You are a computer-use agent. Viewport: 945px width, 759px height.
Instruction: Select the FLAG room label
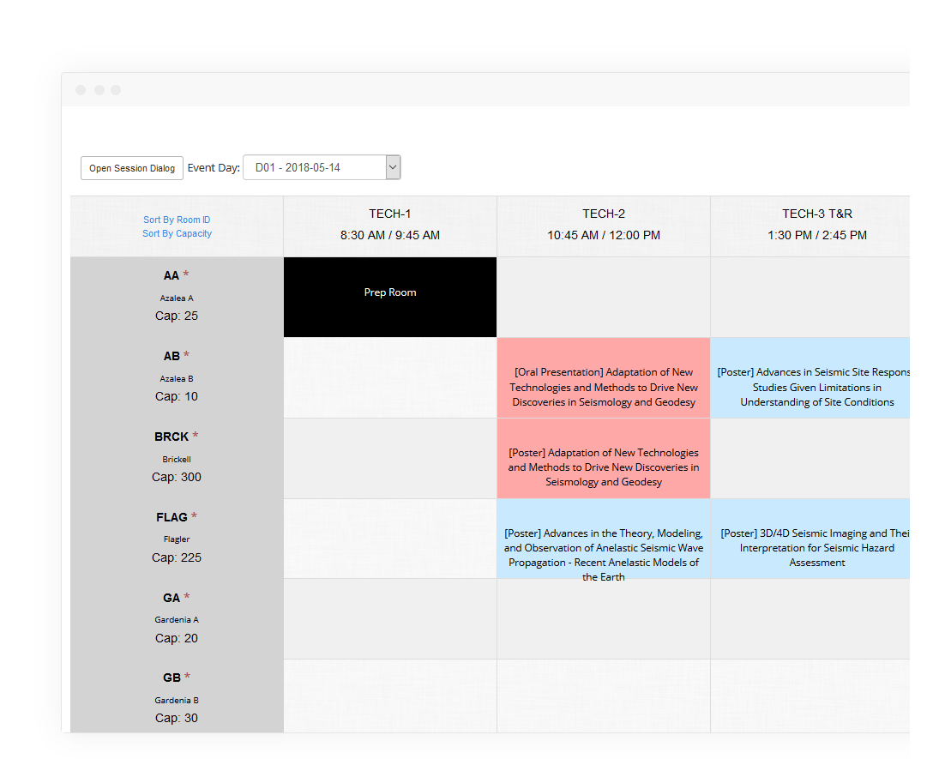pyautogui.click(x=172, y=517)
